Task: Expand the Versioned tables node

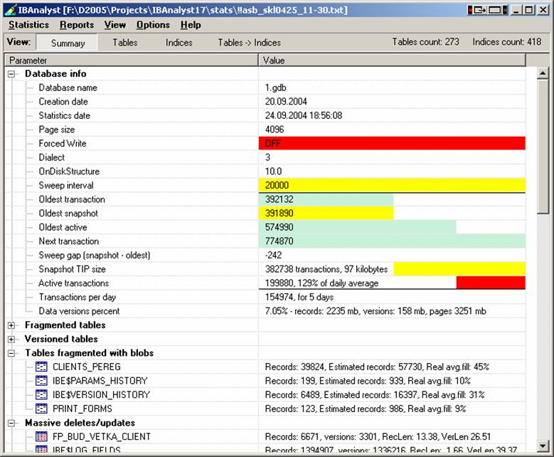Action: pos(11,339)
